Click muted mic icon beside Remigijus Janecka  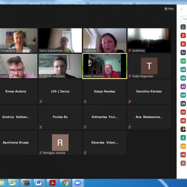(41, 153)
